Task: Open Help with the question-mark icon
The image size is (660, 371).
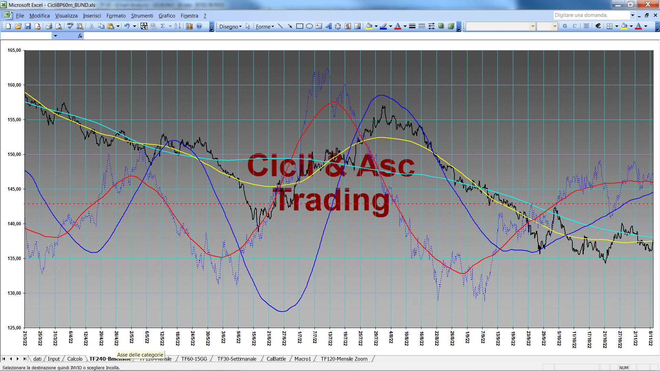Action: click(199, 26)
